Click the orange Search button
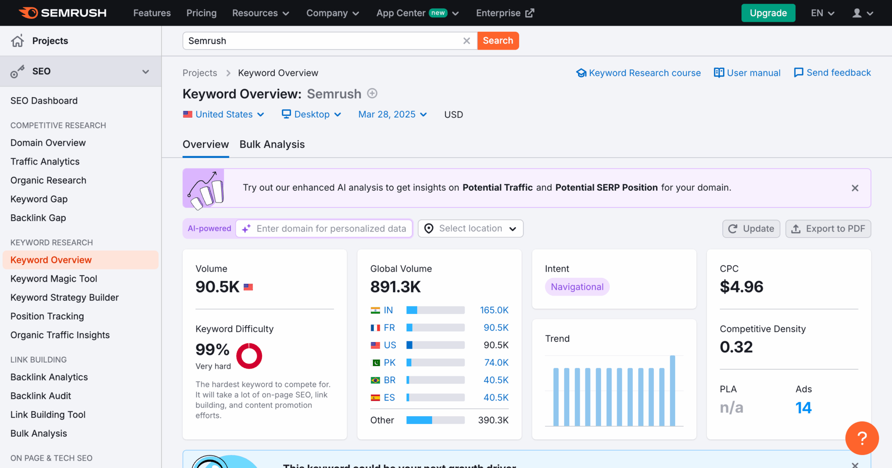This screenshot has width=892, height=468. click(x=498, y=40)
